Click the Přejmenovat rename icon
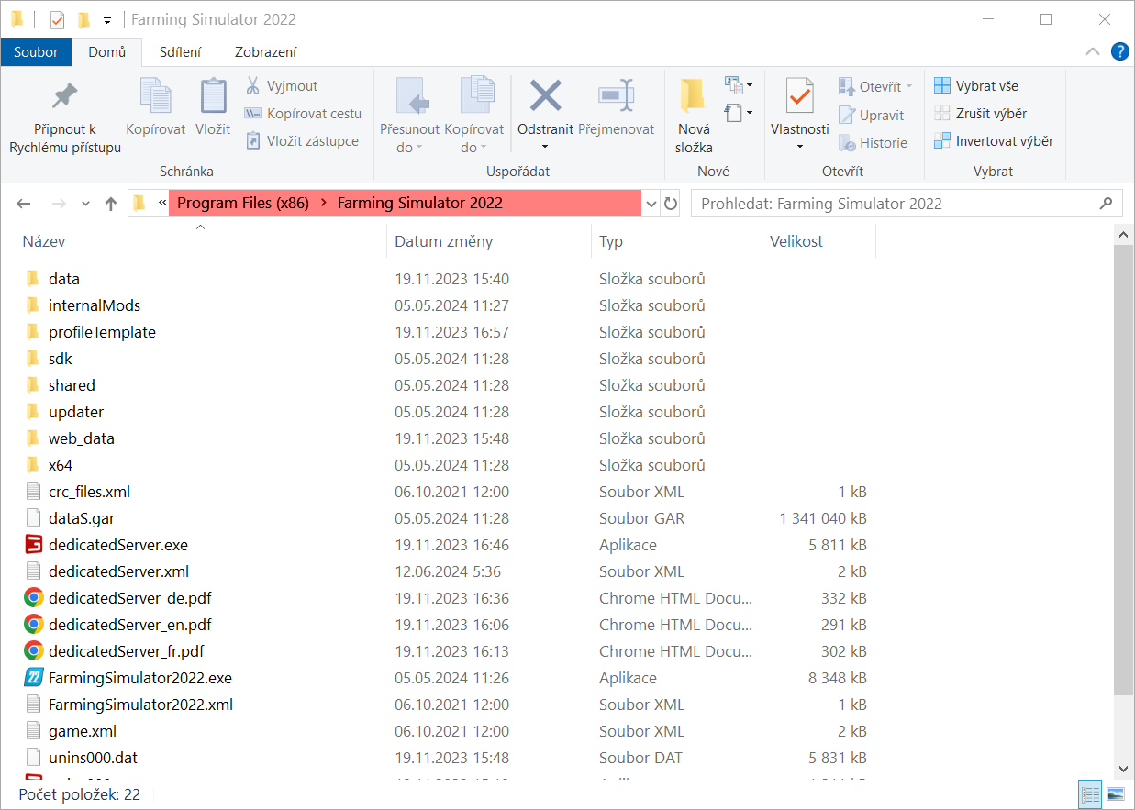1135x810 pixels. [x=616, y=94]
